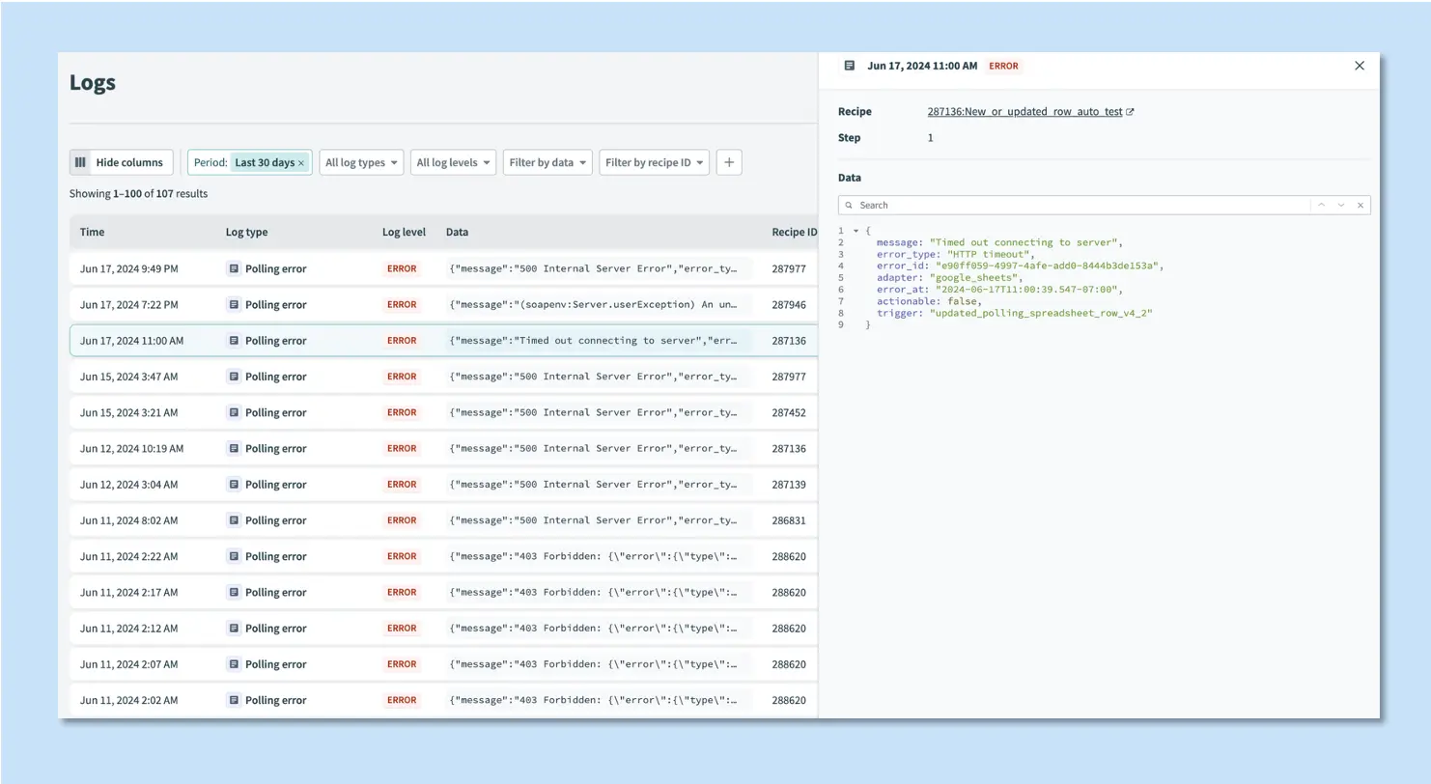1431x784 pixels.
Task: Collapse the JSON object at line 1
Action: [x=855, y=230]
